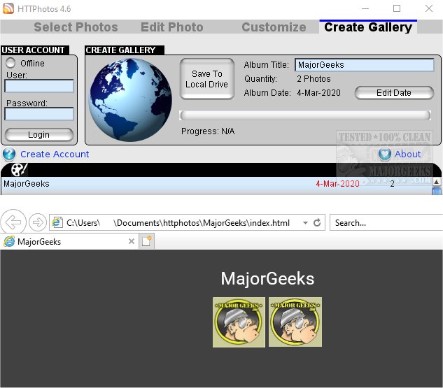
Task: Click the '2 Photos' quantity text
Action: coord(314,79)
